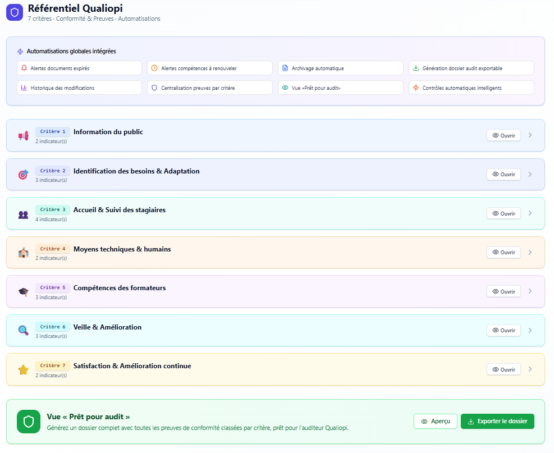Click the Référentiel Qualiopi page heading

pos(75,8)
